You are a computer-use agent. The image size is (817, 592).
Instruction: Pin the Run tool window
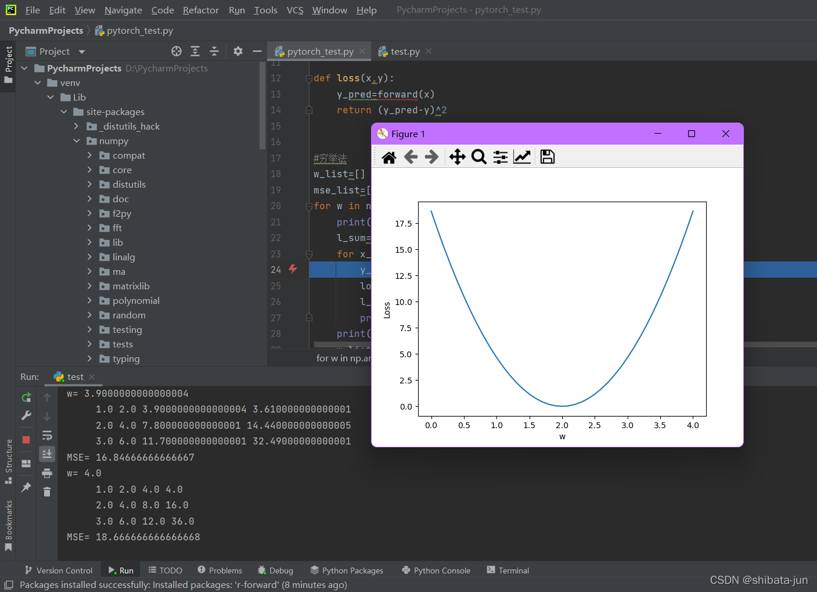click(x=26, y=487)
